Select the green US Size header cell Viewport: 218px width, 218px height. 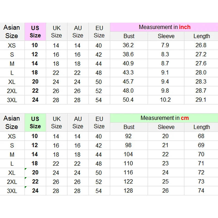pos(35,123)
